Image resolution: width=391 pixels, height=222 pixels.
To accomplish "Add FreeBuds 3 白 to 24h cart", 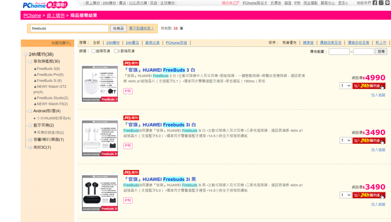I will 369,86.
